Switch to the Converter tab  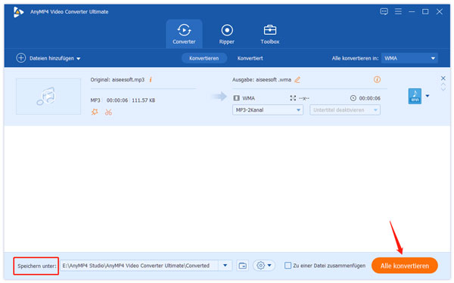[184, 34]
